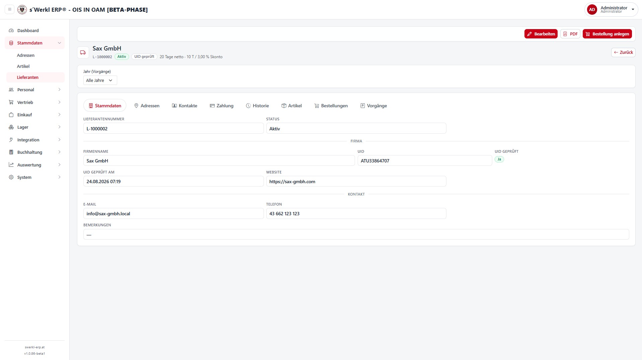Click the Buchhaltung calculator icon
This screenshot has width=642, height=360.
[11, 152]
